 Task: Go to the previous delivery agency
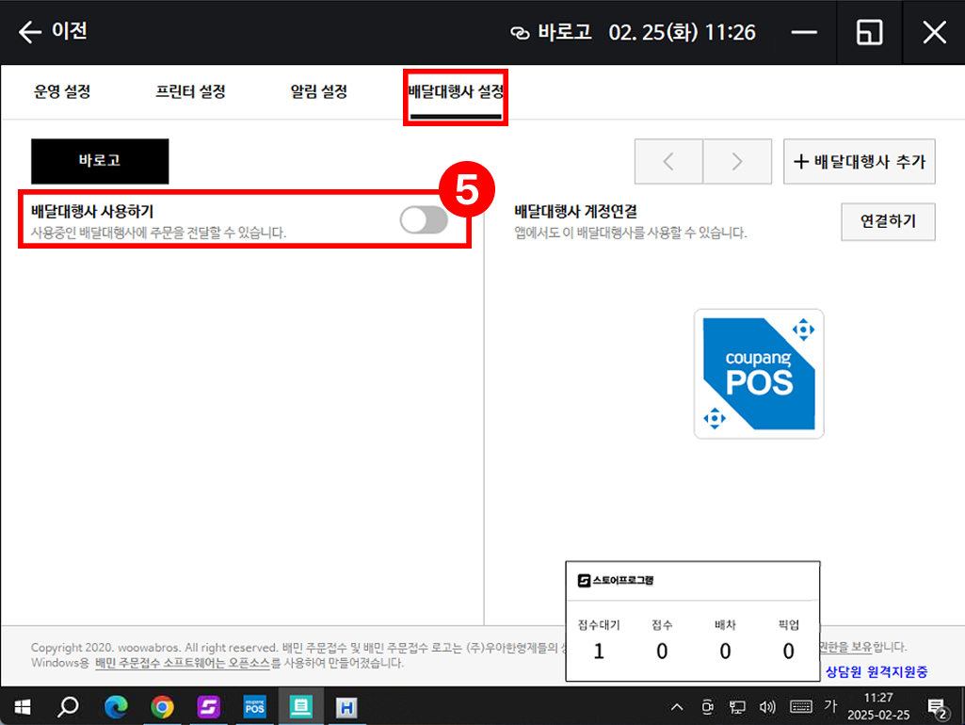pyautogui.click(x=668, y=161)
